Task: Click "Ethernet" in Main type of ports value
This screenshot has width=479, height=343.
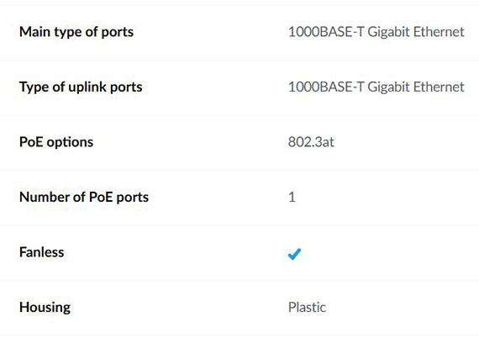Action: click(439, 32)
